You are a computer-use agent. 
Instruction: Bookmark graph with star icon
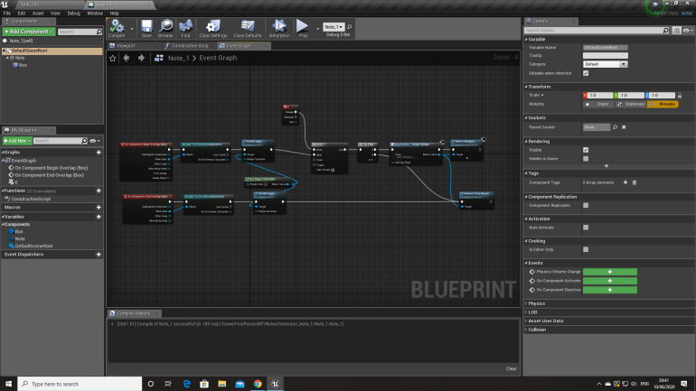pos(113,58)
